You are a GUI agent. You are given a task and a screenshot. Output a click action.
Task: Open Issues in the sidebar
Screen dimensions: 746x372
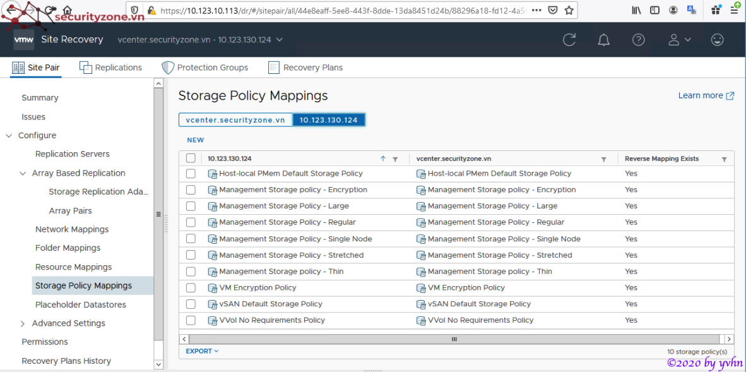pos(33,117)
